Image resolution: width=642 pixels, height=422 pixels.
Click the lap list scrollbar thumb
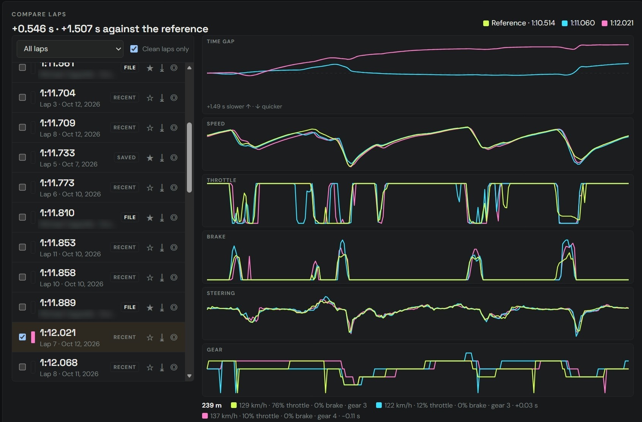189,157
